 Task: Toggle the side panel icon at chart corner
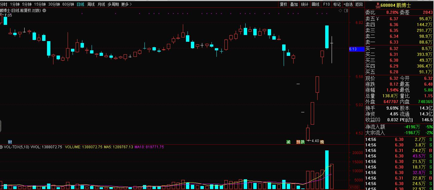(346, 11)
